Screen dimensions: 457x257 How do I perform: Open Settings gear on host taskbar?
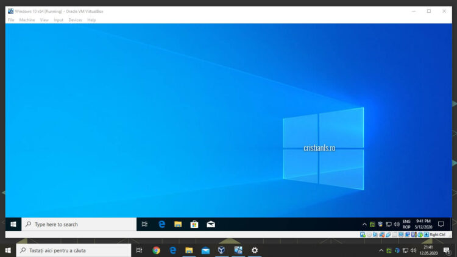pyautogui.click(x=255, y=250)
